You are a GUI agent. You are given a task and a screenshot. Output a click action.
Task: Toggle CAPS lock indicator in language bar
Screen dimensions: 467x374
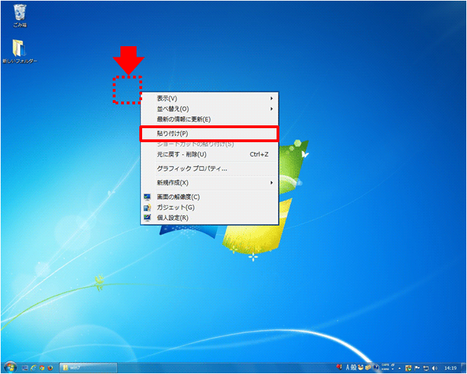(x=385, y=365)
